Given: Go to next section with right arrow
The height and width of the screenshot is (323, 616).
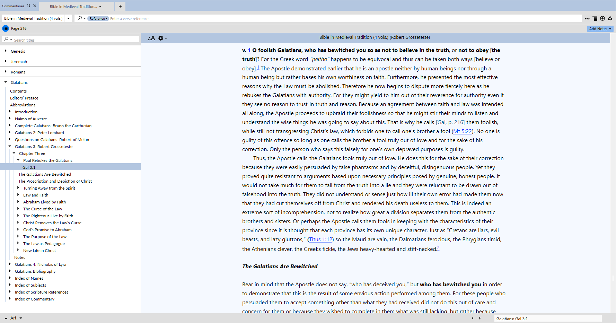Looking at the screenshot, I should click(480, 318).
